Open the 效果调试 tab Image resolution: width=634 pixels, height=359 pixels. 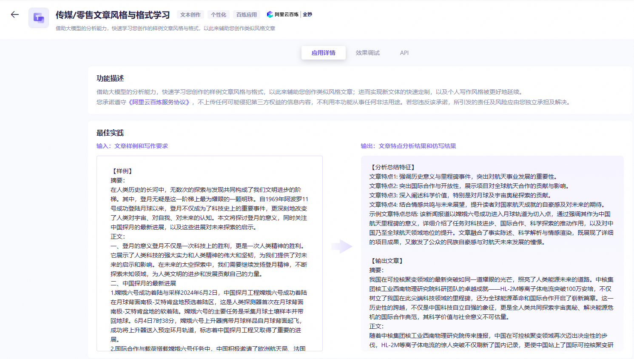pos(367,53)
